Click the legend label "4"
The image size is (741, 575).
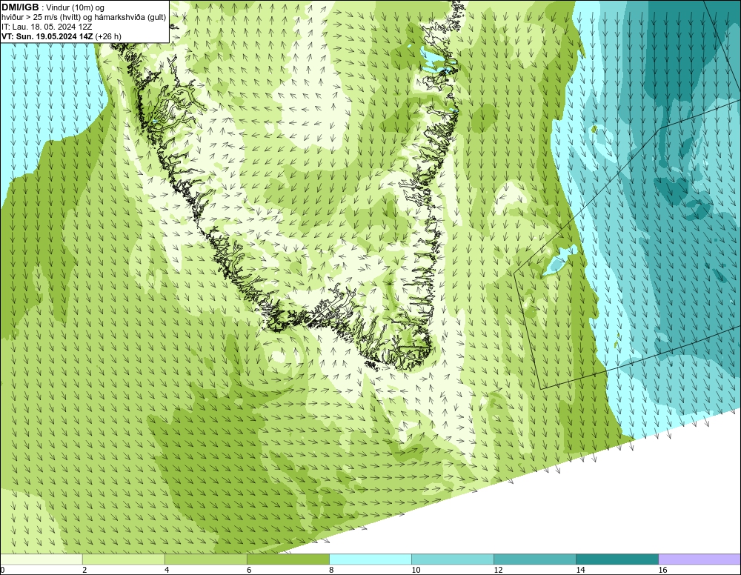coord(167,571)
